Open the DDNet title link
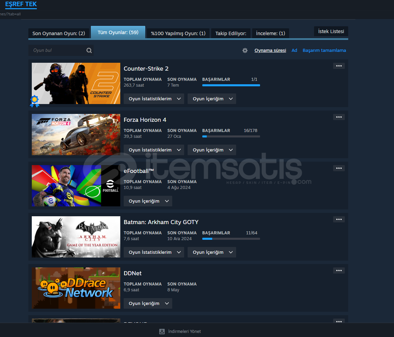Viewport: 394px width, 337px height. [x=133, y=273]
